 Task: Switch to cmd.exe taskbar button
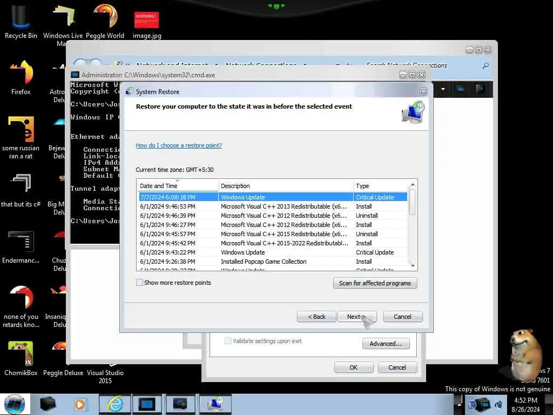point(147,404)
